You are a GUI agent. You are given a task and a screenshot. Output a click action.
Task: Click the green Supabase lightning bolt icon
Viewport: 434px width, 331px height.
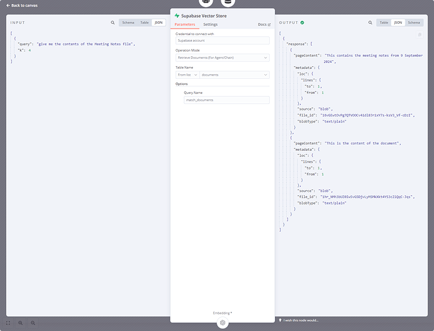click(x=177, y=16)
